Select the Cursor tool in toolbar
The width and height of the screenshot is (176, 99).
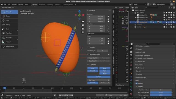pyautogui.click(x=9, y=16)
